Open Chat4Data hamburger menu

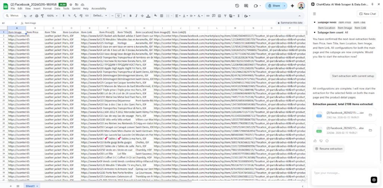pos(314,14)
